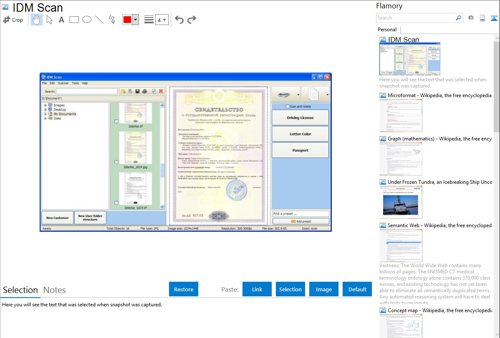Click the Default paste button

click(x=357, y=289)
